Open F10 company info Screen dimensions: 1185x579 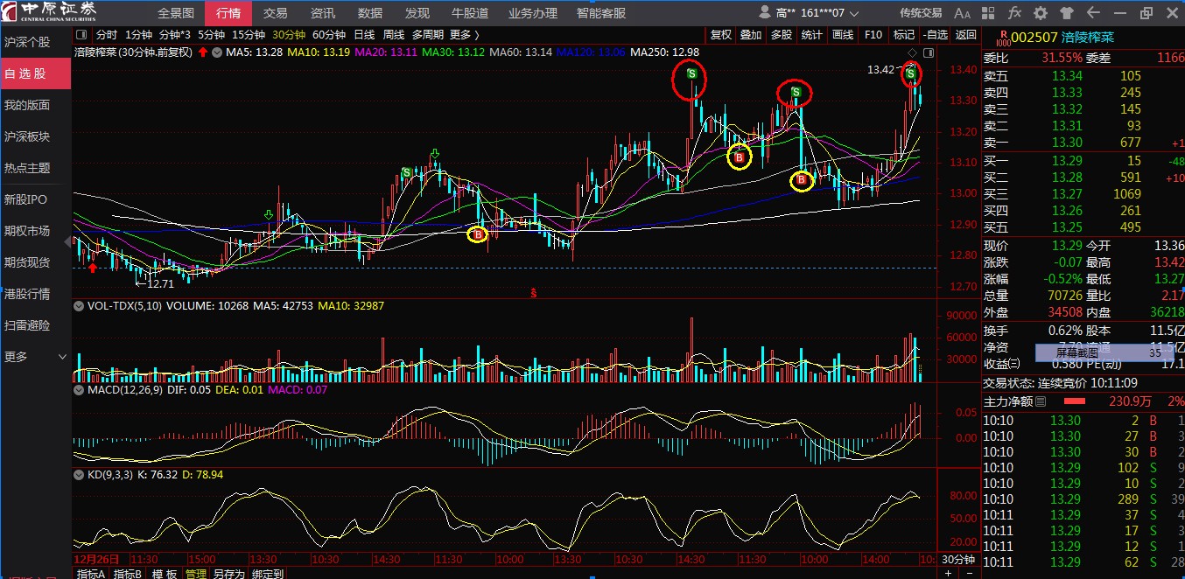[873, 35]
